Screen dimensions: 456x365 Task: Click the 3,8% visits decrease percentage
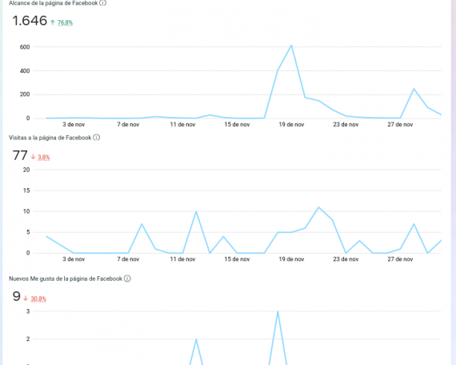(x=44, y=158)
